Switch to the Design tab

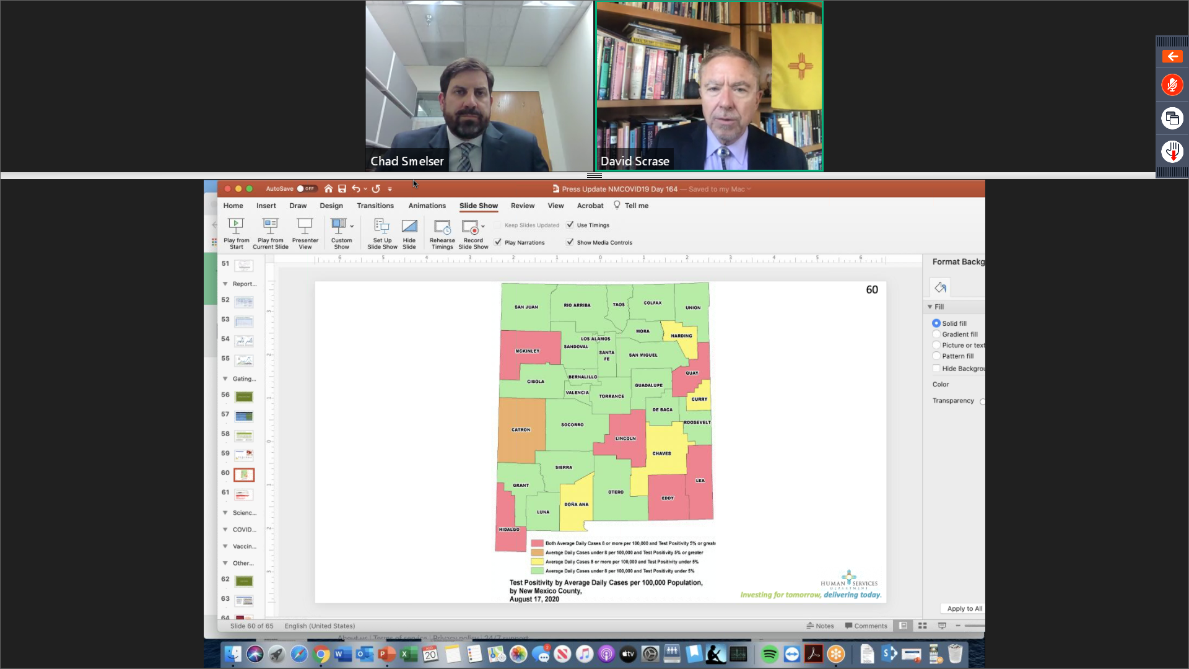pos(331,206)
